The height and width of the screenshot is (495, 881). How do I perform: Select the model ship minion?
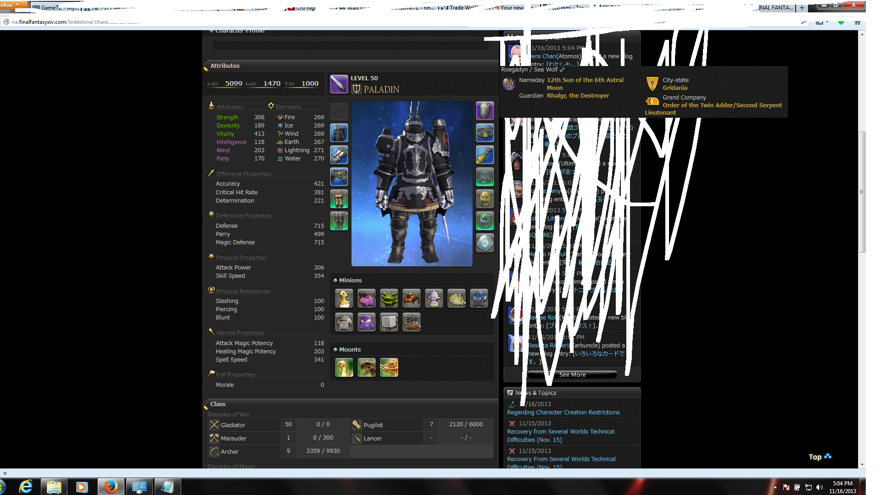click(x=412, y=322)
